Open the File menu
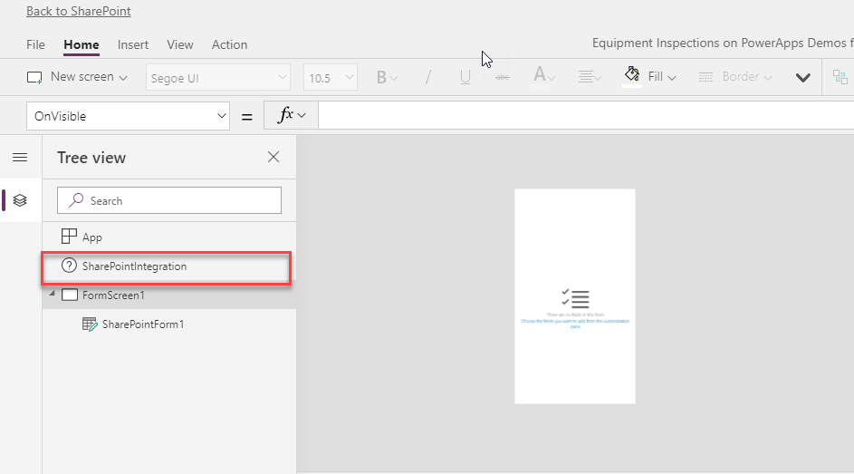Screen dimensions: 854x474 coord(35,44)
